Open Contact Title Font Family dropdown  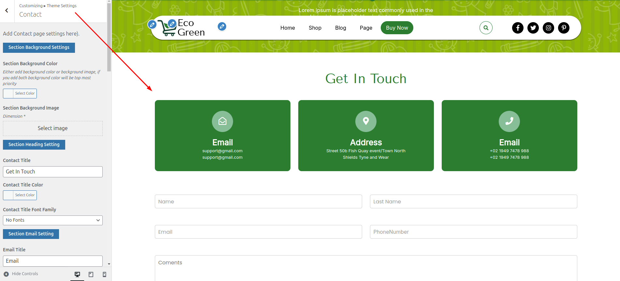pyautogui.click(x=53, y=220)
